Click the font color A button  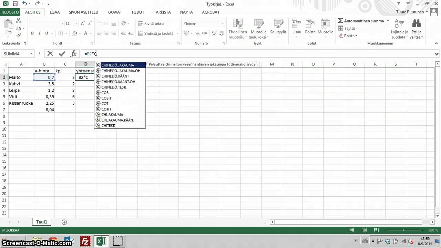85,33
